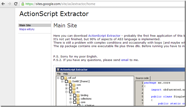Expand the binding folder node
The width and height of the screenshot is (186, 107).
pyautogui.click(x=70, y=95)
